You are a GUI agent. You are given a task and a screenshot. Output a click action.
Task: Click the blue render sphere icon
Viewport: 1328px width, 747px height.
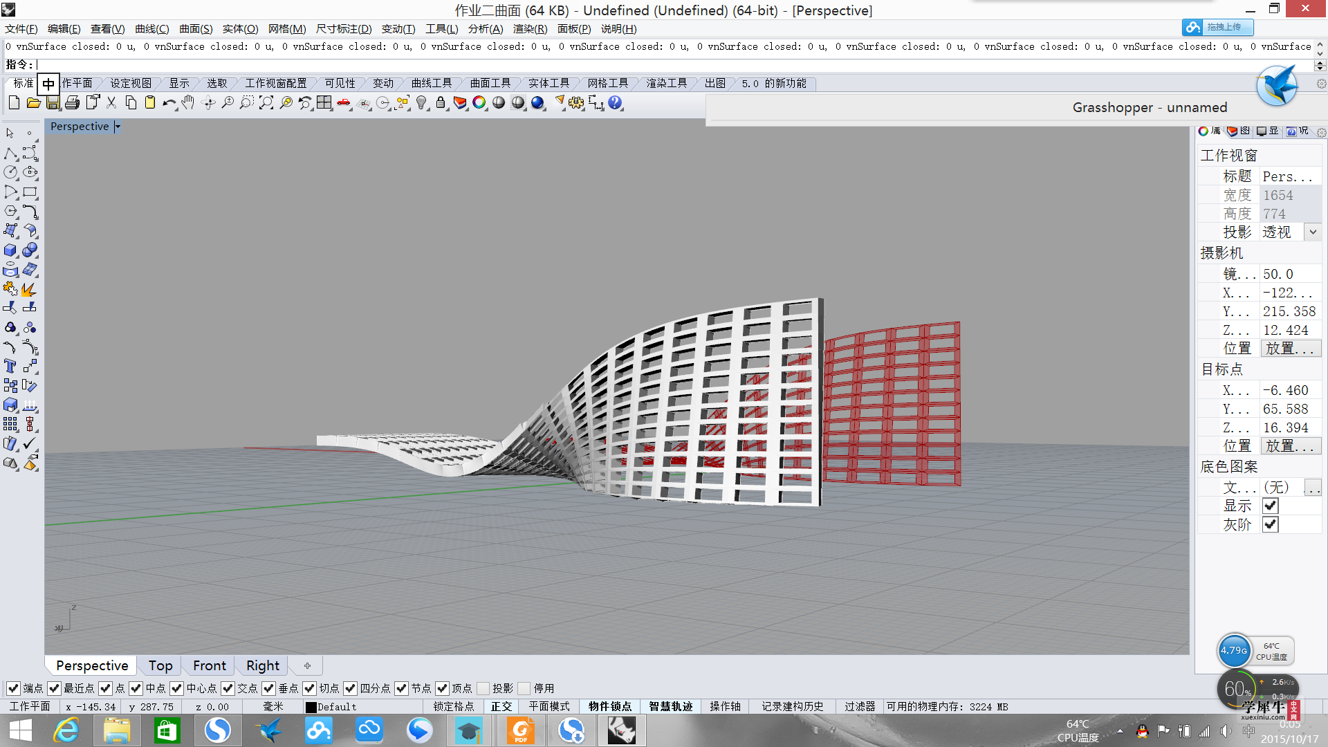click(537, 103)
